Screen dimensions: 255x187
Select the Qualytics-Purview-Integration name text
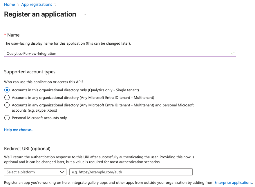point(32,53)
